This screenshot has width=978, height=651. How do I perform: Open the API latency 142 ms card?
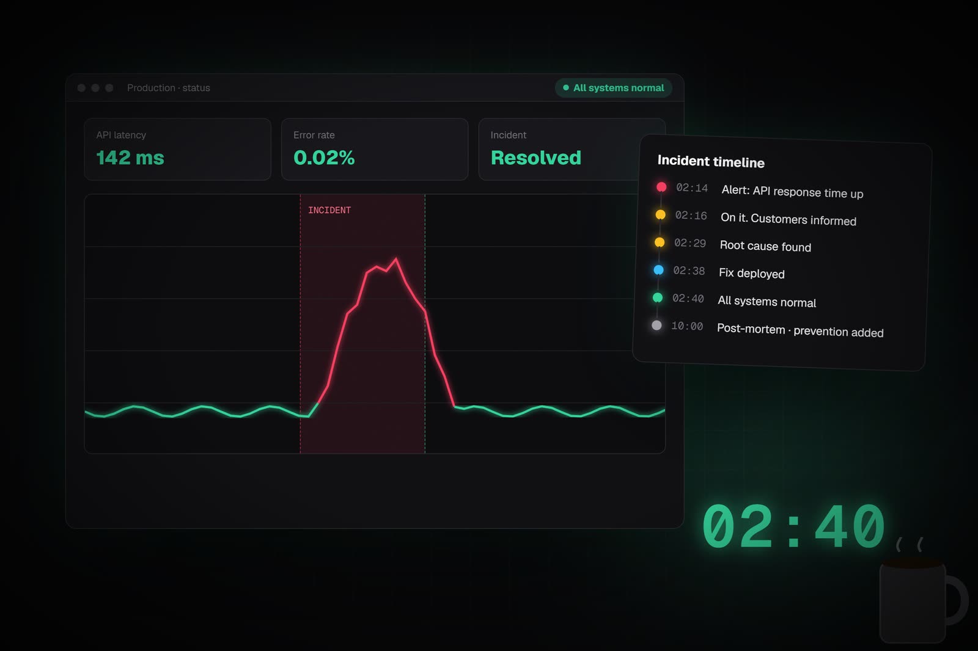point(177,149)
